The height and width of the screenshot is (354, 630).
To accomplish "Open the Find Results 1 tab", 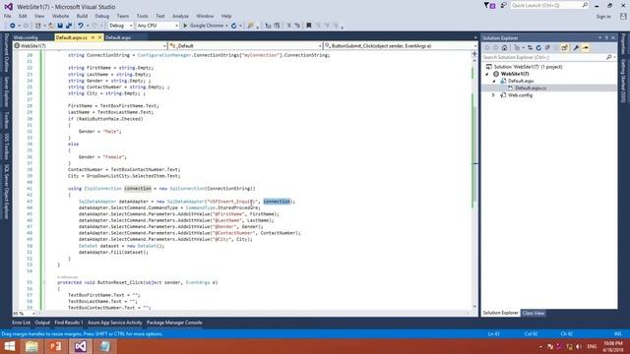I will click(69, 323).
